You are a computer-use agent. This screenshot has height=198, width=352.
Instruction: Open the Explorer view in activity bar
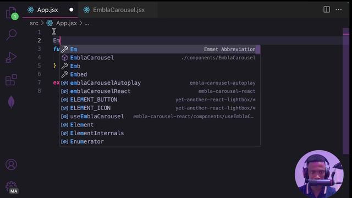(11, 13)
